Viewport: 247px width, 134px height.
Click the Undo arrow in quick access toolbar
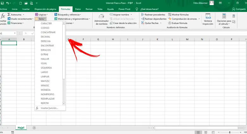(8, 3)
